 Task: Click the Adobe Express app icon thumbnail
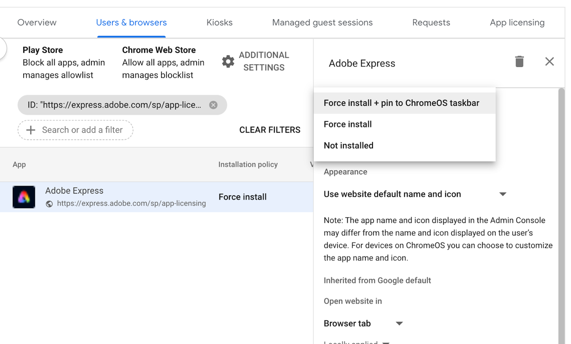coord(24,197)
